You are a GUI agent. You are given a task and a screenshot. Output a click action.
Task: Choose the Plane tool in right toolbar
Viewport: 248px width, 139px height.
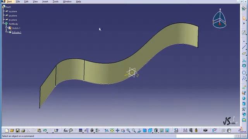244,53
